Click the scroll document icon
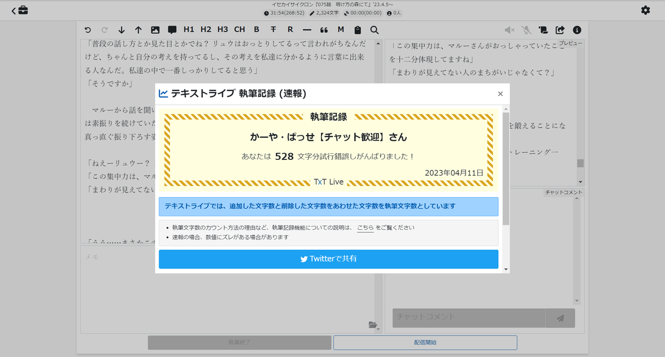The image size is (665, 357). coord(543,30)
